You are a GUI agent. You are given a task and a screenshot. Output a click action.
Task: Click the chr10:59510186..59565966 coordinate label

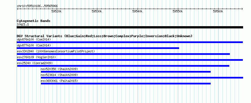tap(37, 6)
